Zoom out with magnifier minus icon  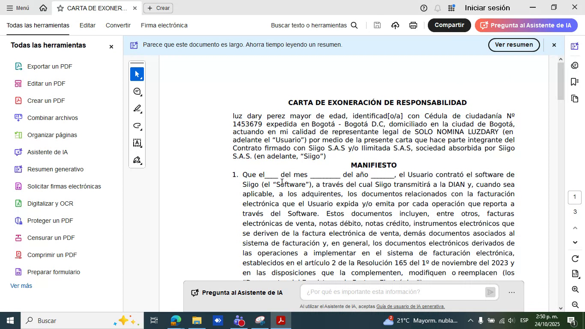pyautogui.click(x=575, y=305)
